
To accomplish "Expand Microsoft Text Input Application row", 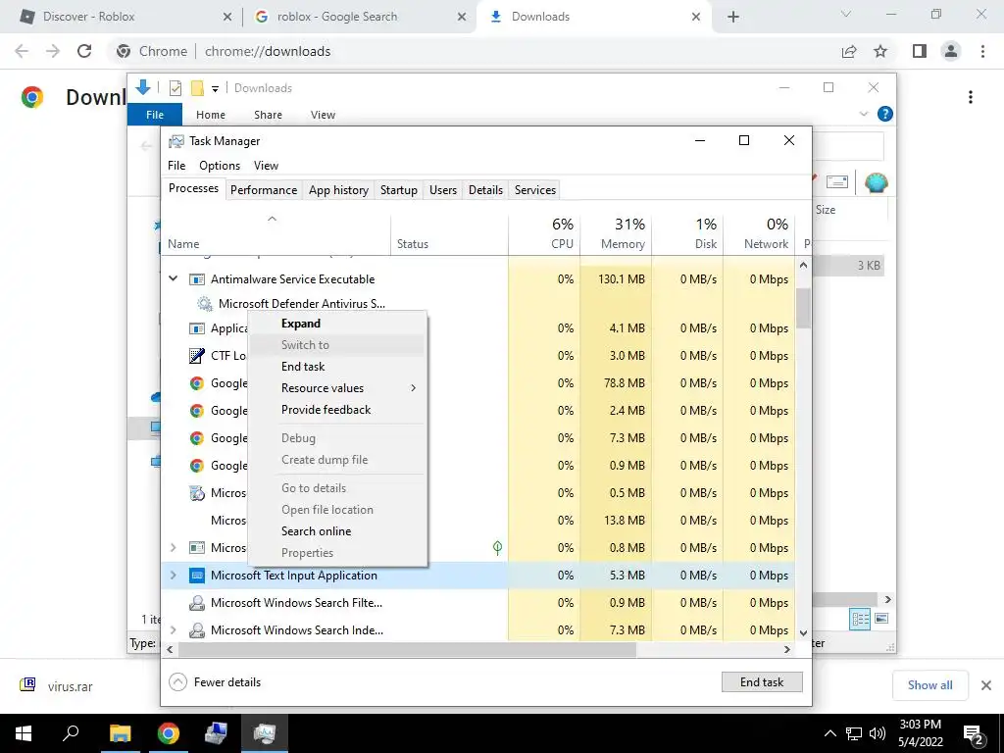I will click(173, 575).
